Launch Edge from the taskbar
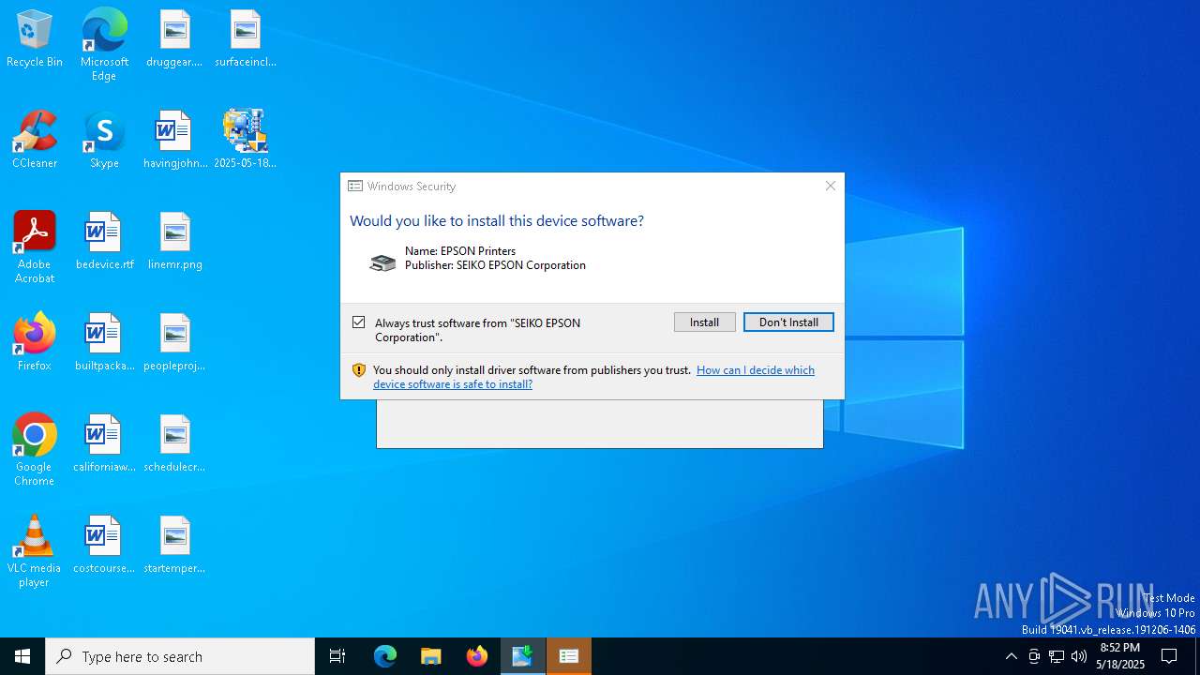The width and height of the screenshot is (1200, 675). [385, 656]
